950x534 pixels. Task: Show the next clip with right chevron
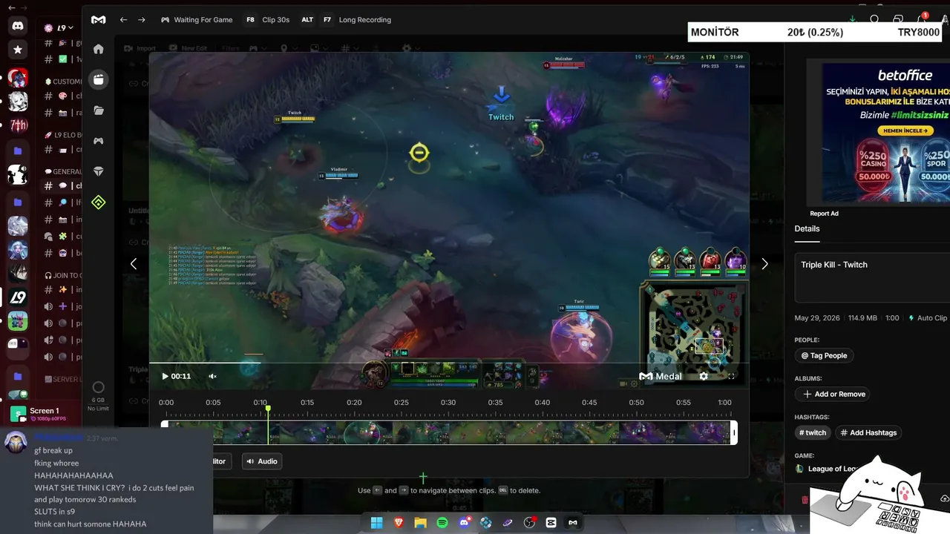point(764,263)
